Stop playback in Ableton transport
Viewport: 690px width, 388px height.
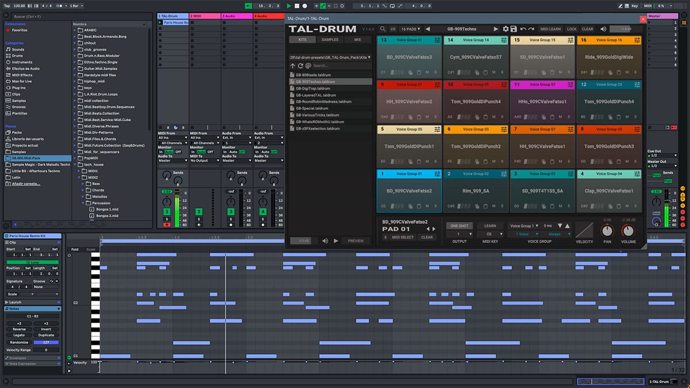297,6
